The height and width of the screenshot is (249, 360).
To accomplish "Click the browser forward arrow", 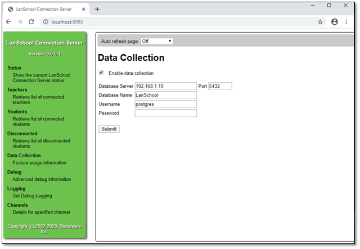I will pos(20,22).
